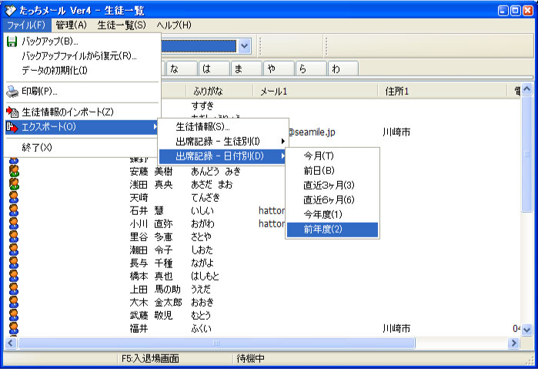This screenshot has height=369, width=538.
Task: Click the printer icon beside 印刷(P)
Action: click(12, 91)
